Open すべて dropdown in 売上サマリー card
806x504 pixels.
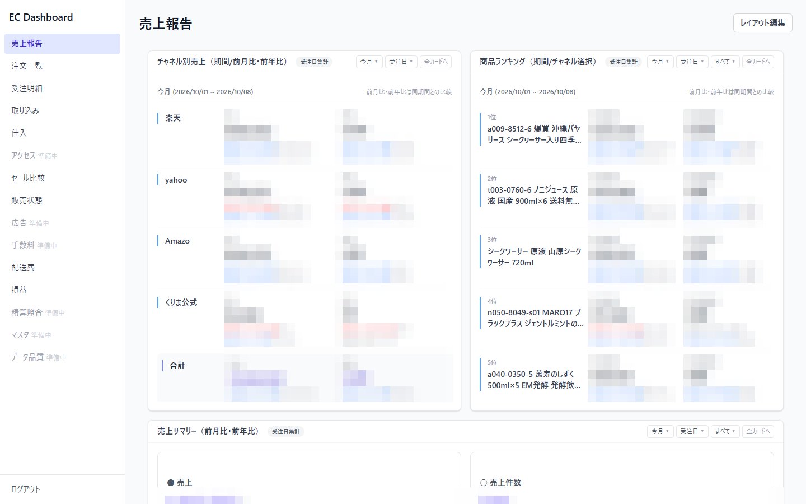[x=725, y=431]
